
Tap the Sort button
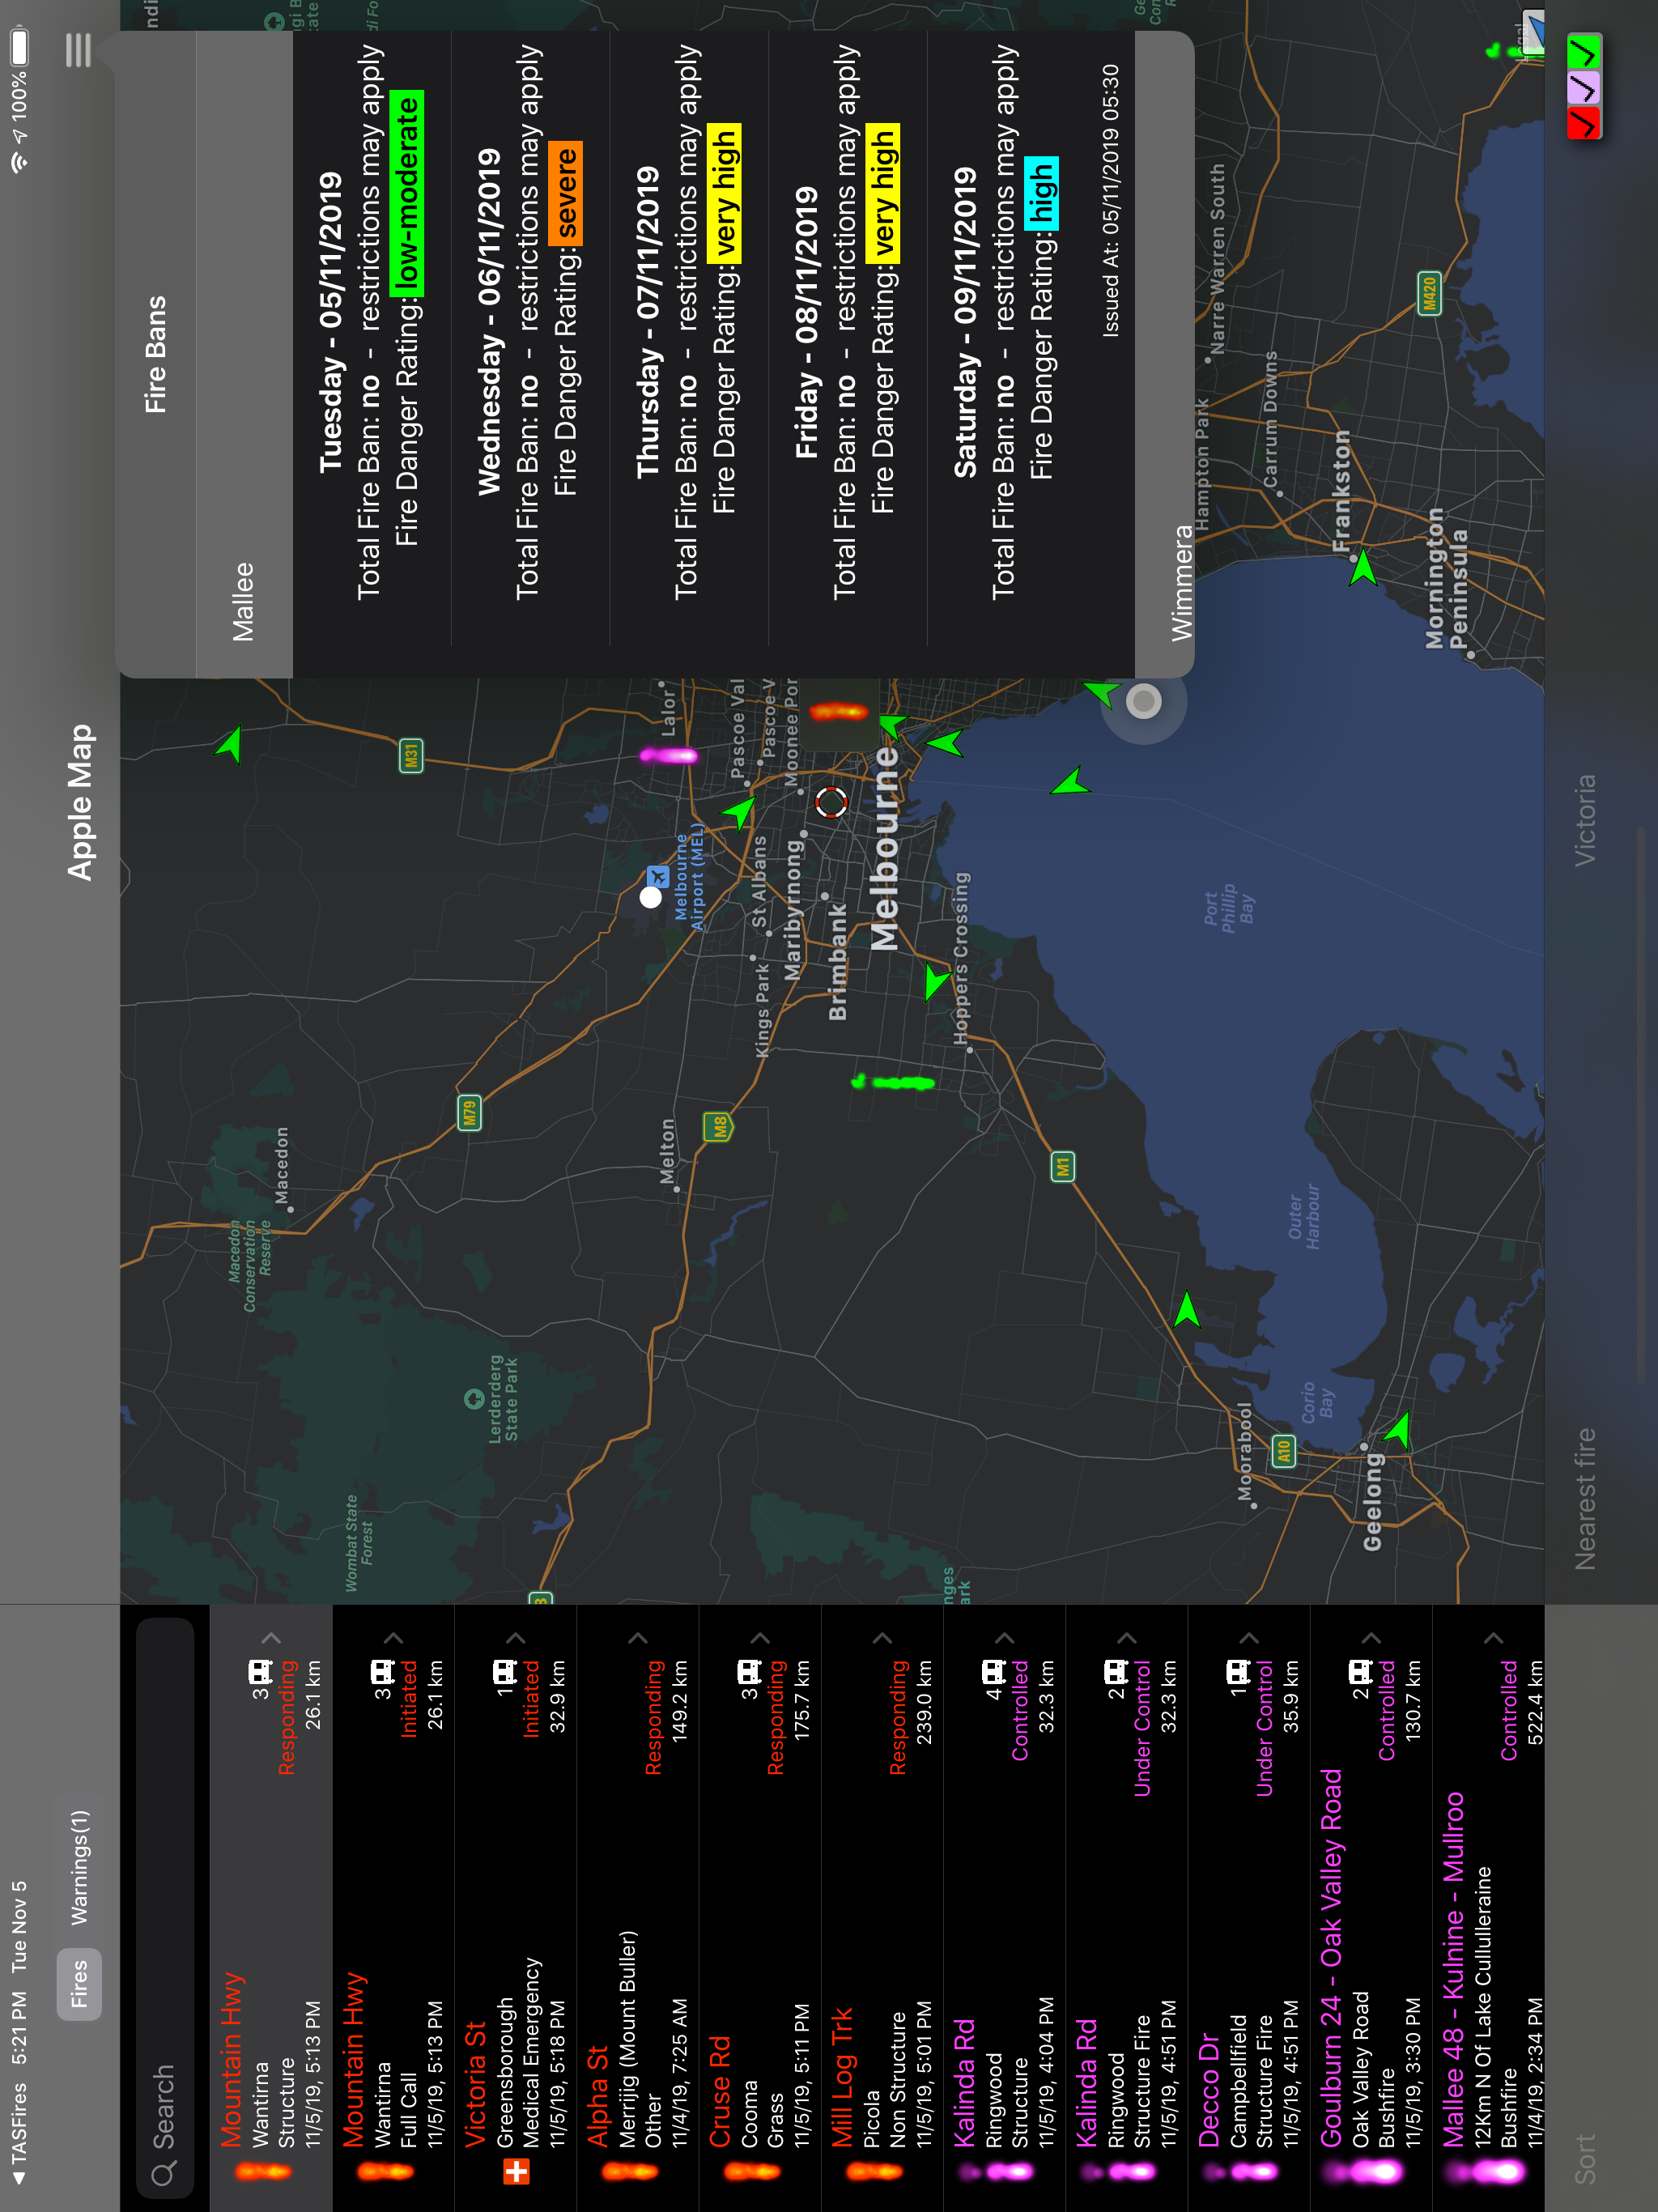coord(1584,2158)
